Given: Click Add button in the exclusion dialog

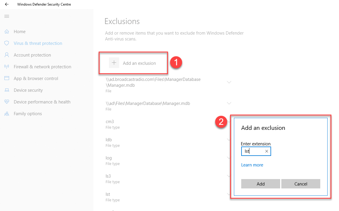Looking at the screenshot, I should click(x=261, y=184).
